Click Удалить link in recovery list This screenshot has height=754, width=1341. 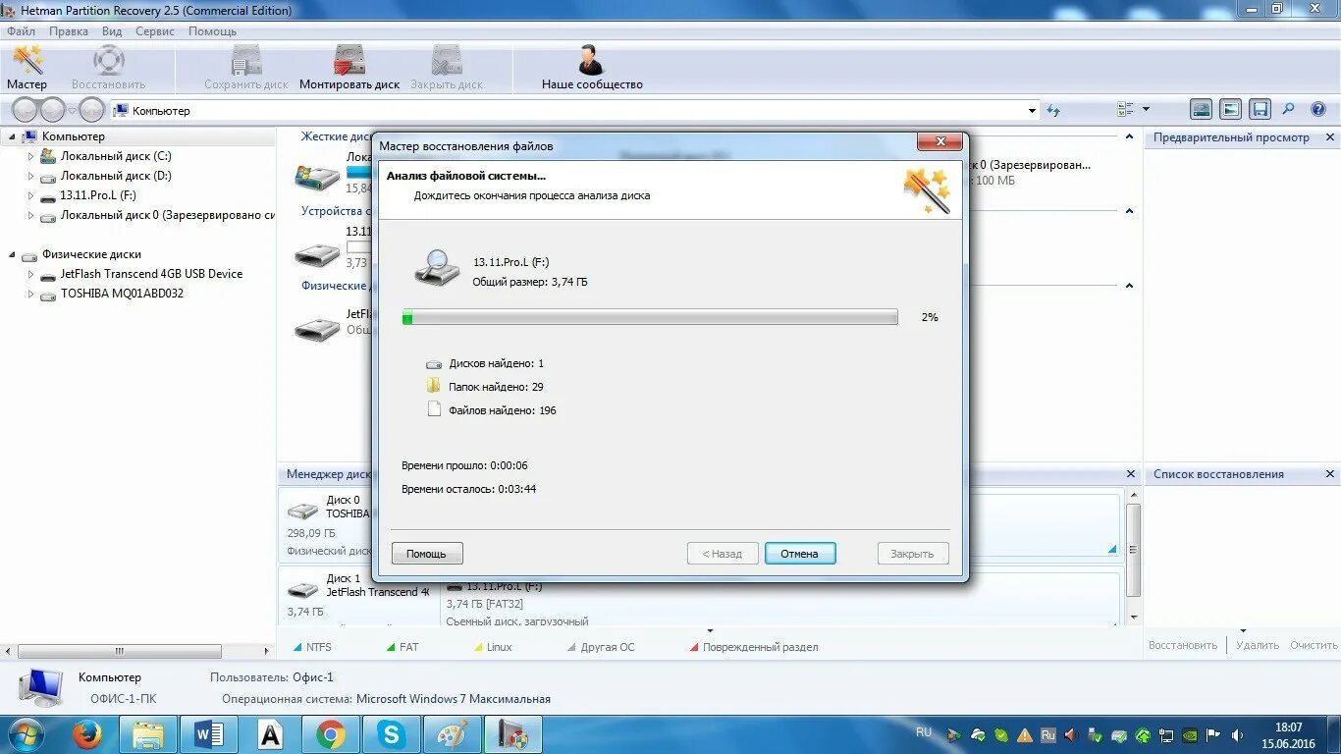pyautogui.click(x=1258, y=645)
